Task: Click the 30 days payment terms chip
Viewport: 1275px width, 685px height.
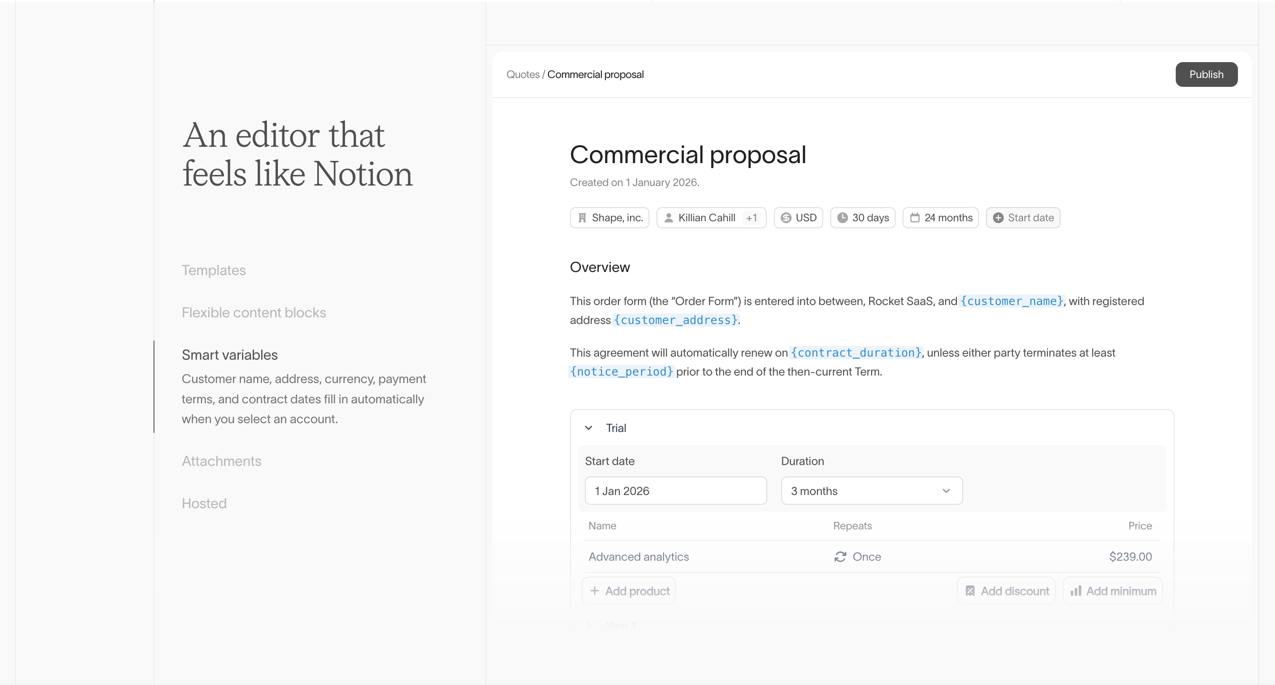Action: click(862, 218)
